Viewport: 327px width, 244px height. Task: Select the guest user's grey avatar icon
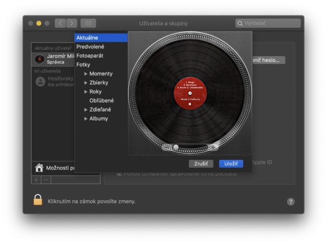click(40, 81)
